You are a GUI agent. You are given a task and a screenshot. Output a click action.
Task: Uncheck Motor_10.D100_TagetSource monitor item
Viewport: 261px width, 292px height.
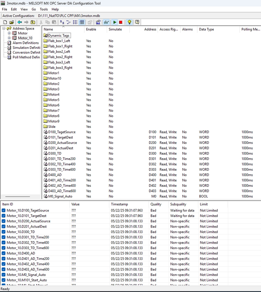coord(4,210)
